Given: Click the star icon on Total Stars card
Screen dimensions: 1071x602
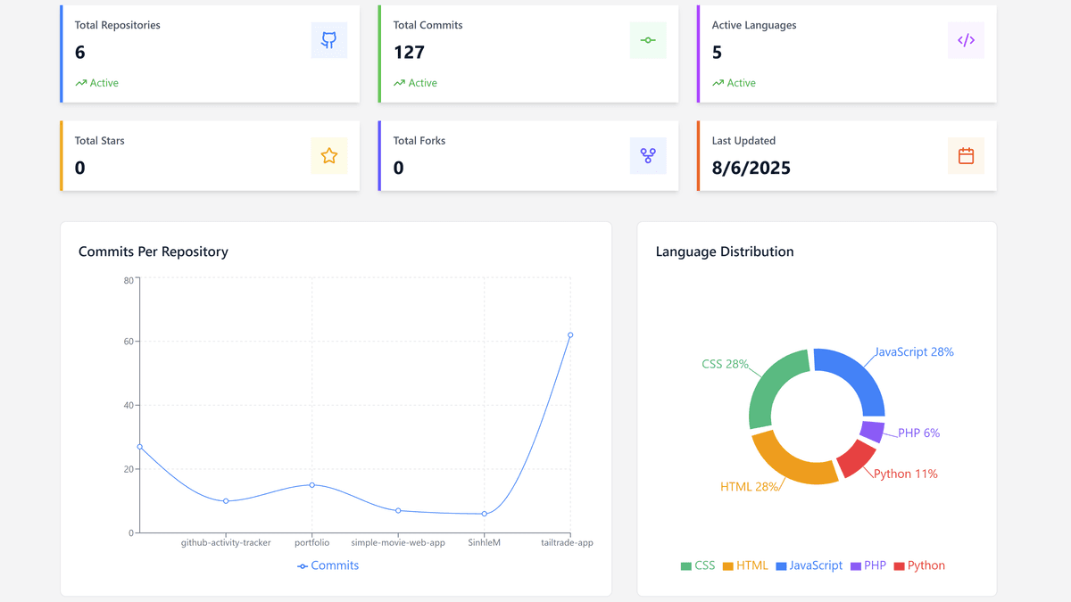Looking at the screenshot, I should click(x=329, y=155).
